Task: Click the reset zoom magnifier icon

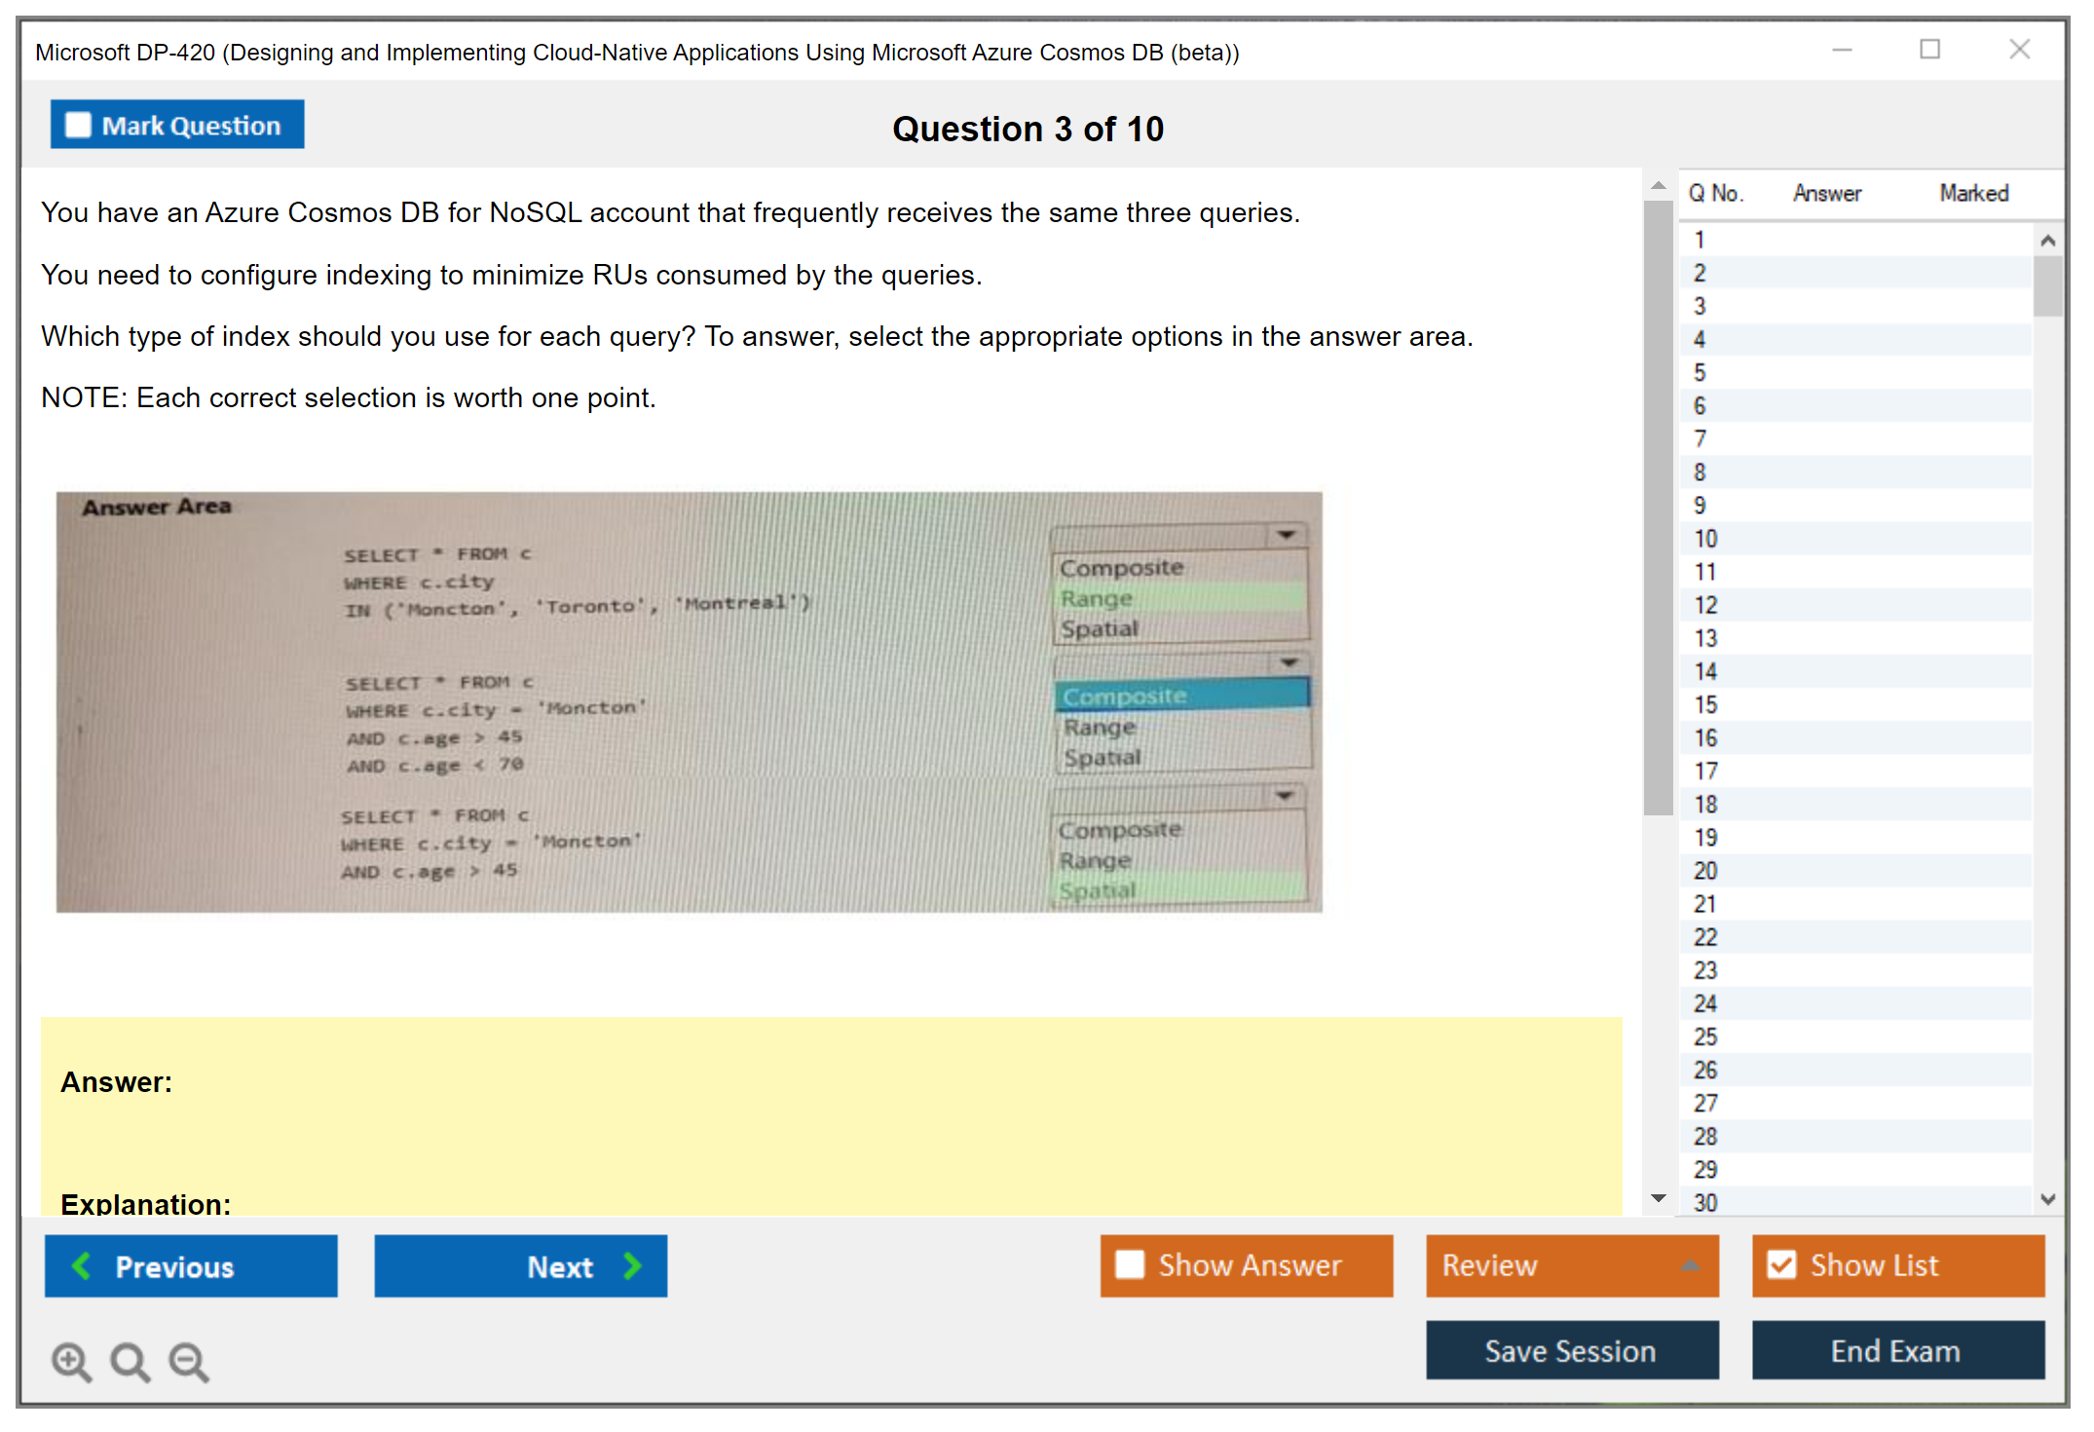Action: click(130, 1361)
